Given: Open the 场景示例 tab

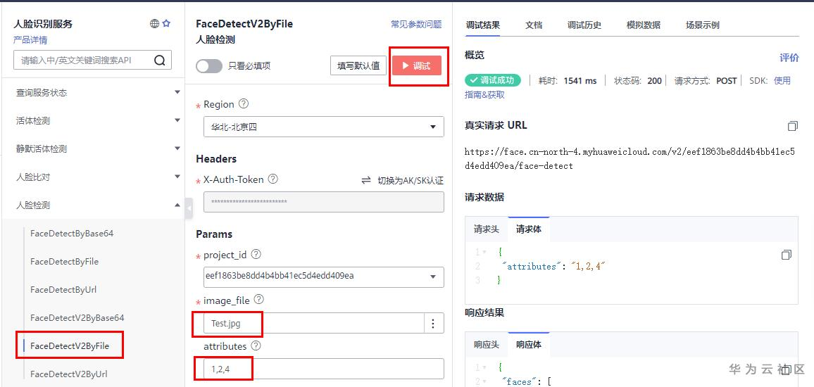Looking at the screenshot, I should 702,25.
